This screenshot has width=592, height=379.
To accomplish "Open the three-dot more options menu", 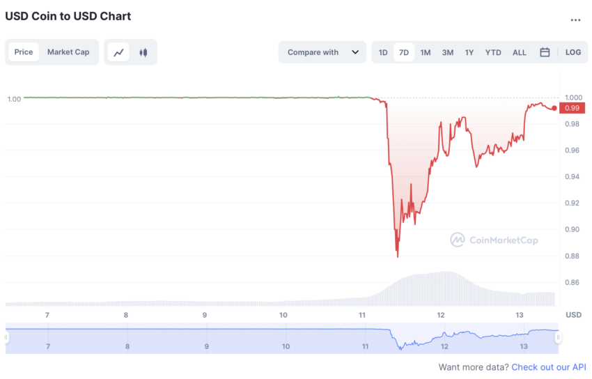I will tap(575, 20).
